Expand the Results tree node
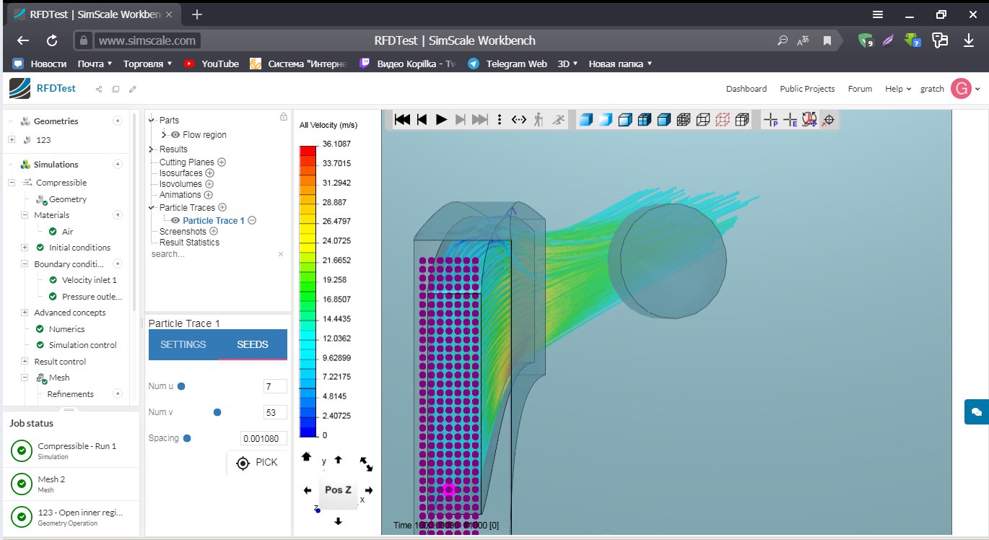Screen dimensions: 989x540 152,149
